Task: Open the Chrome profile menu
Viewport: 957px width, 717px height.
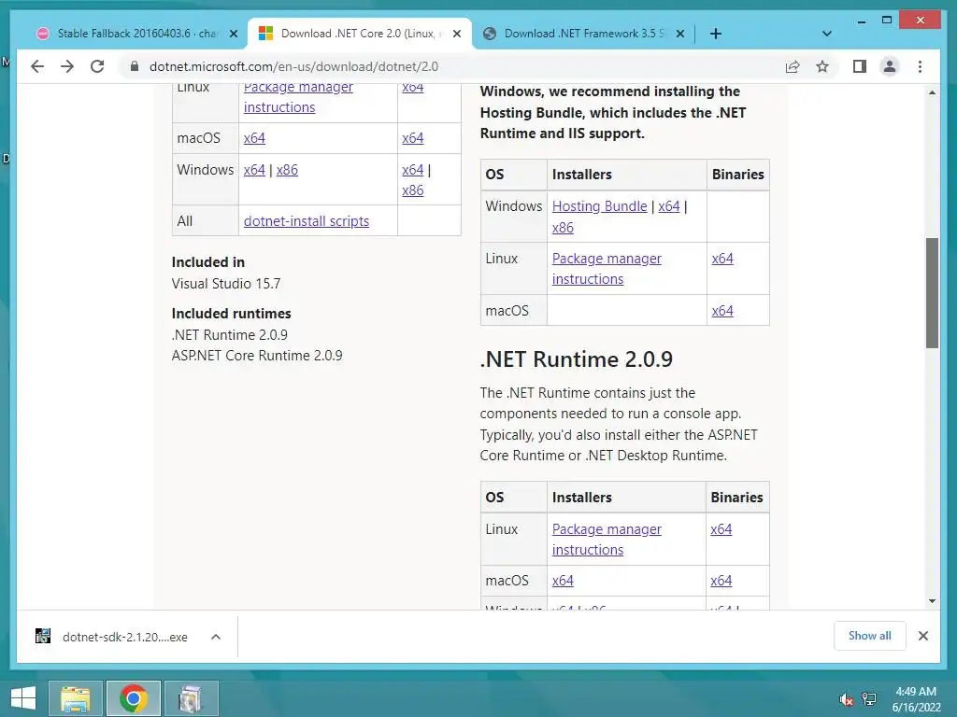Action: (x=890, y=66)
